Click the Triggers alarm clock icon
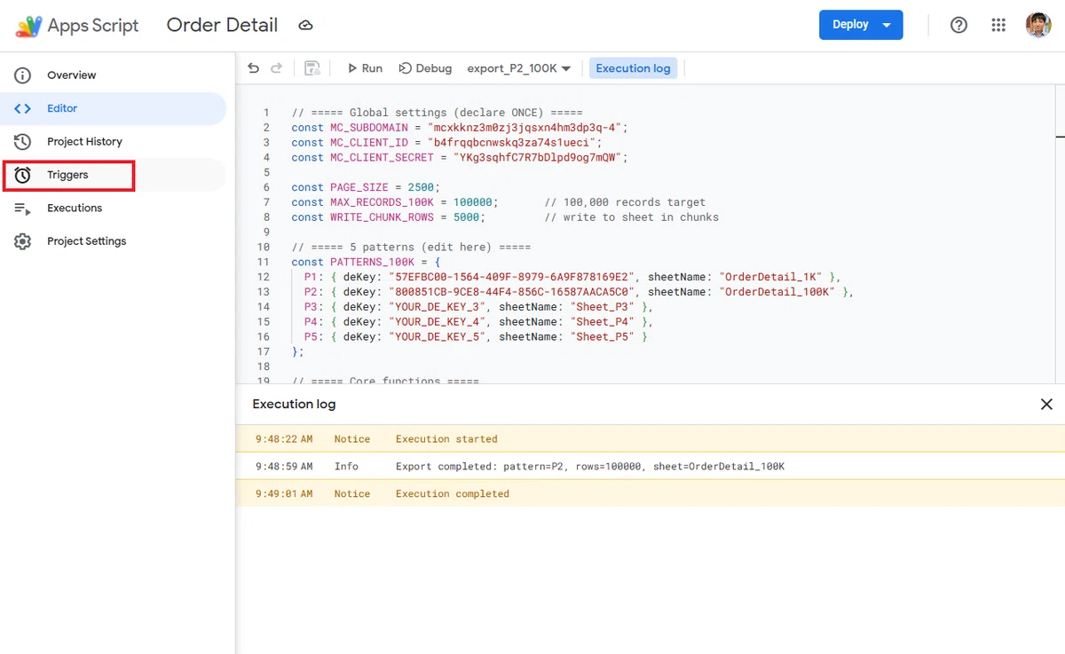Image resolution: width=1065 pixels, height=654 pixels. (23, 175)
